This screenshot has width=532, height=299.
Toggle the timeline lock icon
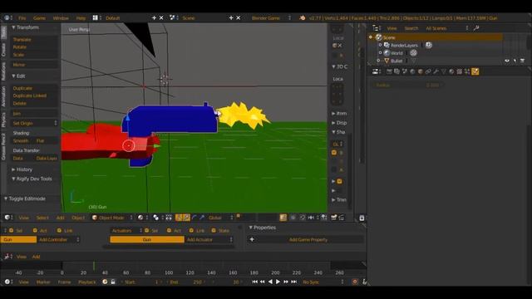tap(113, 282)
